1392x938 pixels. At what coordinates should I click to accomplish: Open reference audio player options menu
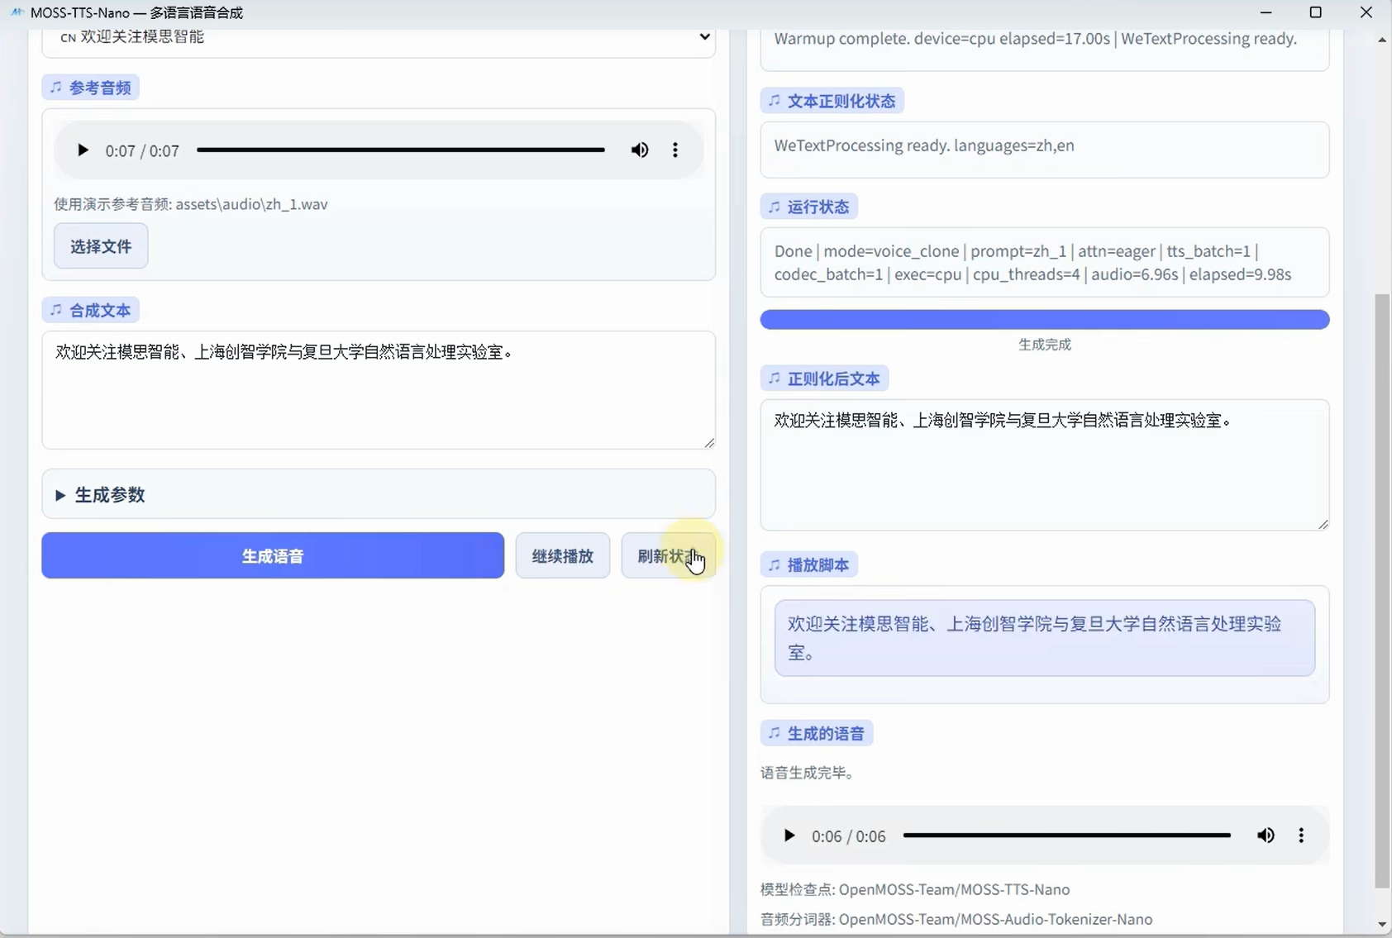(675, 150)
